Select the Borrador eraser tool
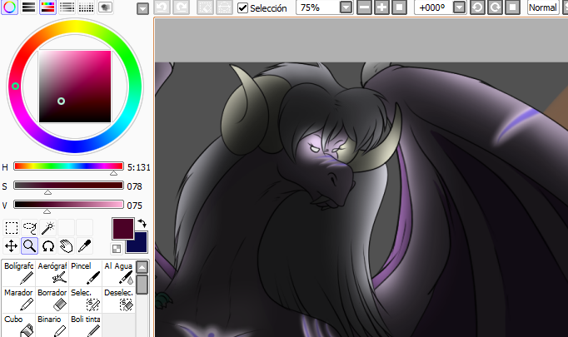 52,300
